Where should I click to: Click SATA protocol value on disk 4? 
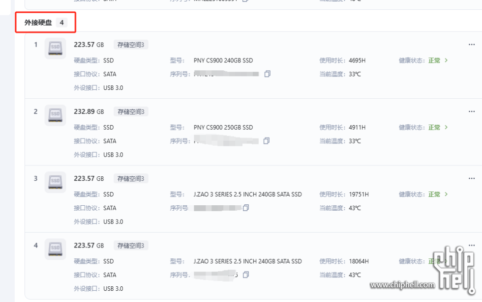tap(110, 275)
